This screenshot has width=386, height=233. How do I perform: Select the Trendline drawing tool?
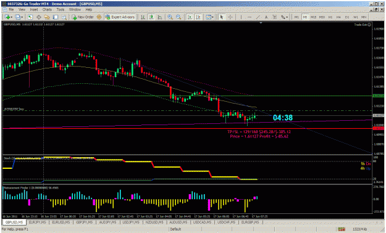(258, 17)
